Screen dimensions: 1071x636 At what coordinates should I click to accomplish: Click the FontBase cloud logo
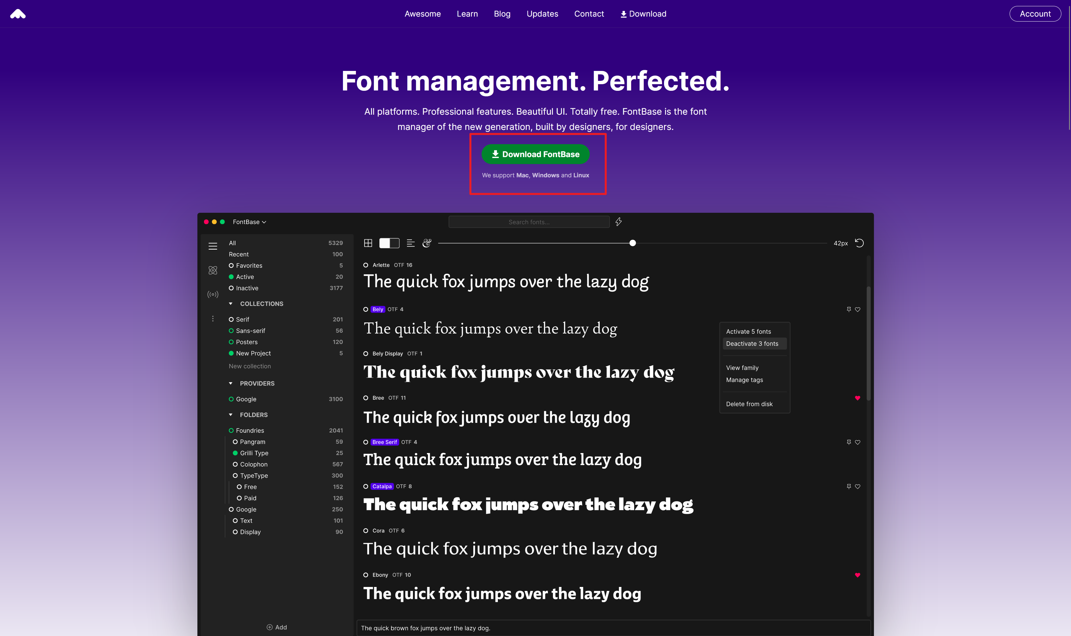(x=18, y=14)
